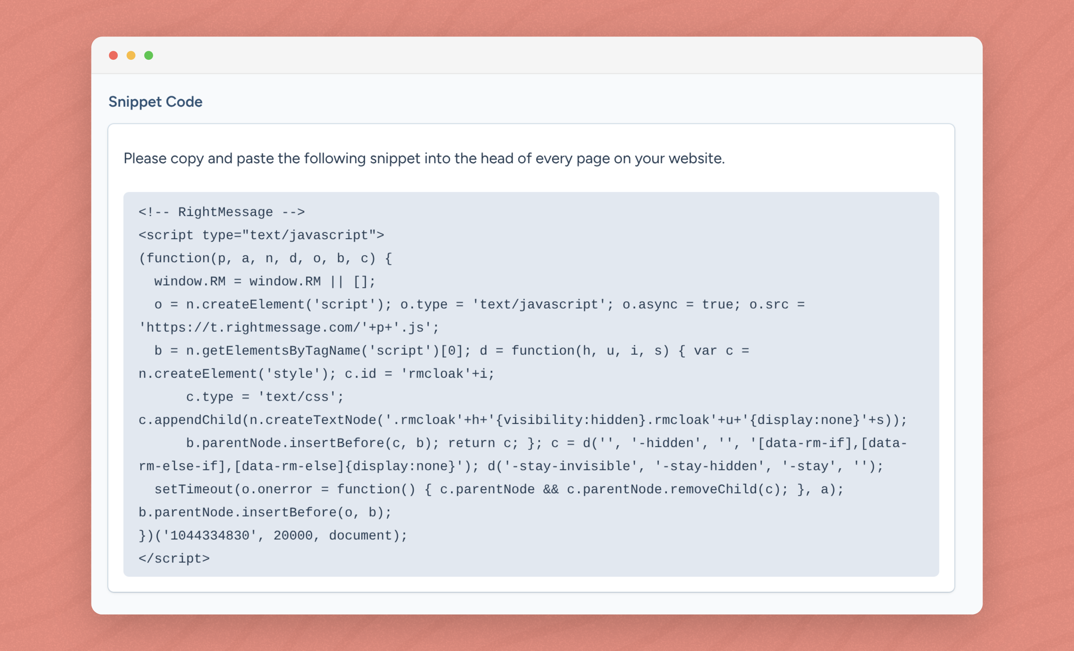
Task: Click the '1044334830', 20000, document line
Action: (x=273, y=535)
